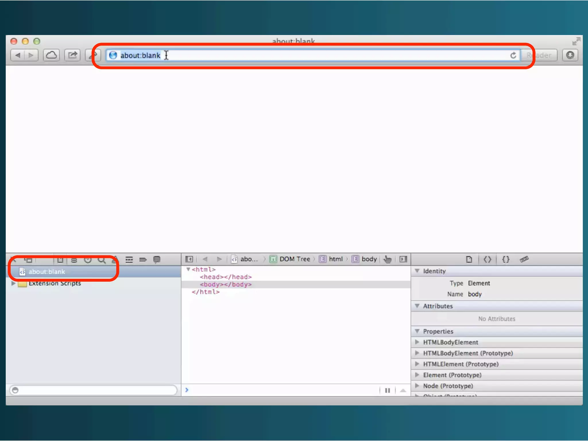The width and height of the screenshot is (588, 441).
Task: Toggle the left navigation sidebar panel
Action: 189,259
